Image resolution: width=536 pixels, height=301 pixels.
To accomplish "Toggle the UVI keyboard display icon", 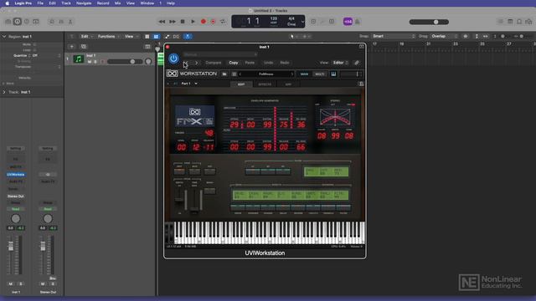I will pos(333,74).
